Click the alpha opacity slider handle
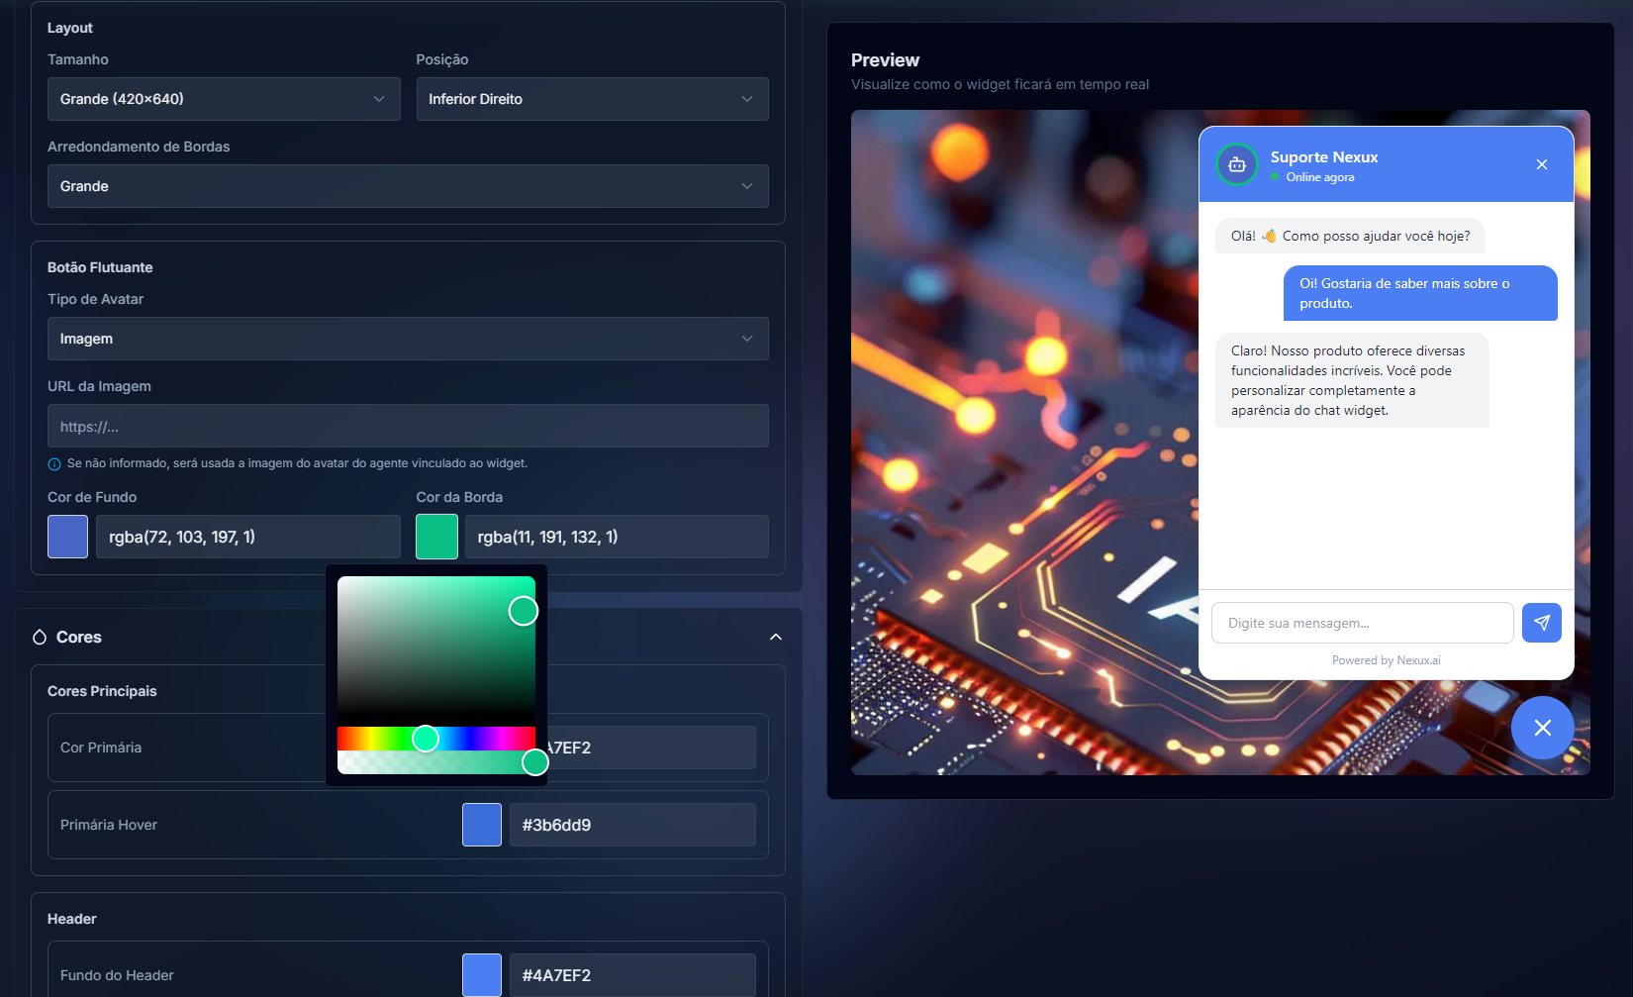This screenshot has width=1633, height=997. tap(534, 762)
